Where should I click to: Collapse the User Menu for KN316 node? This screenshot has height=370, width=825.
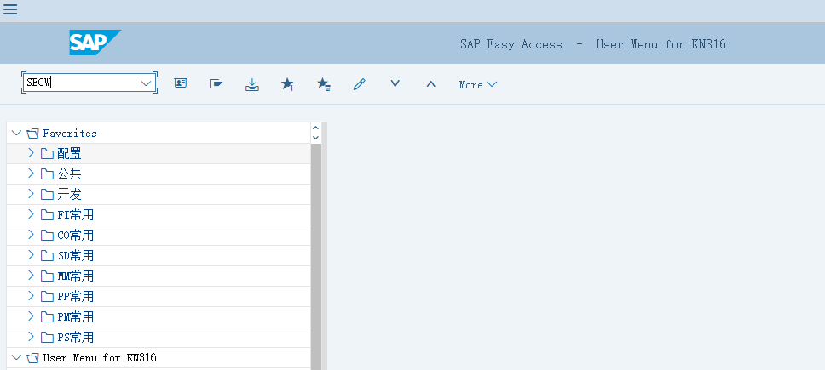click(x=16, y=357)
